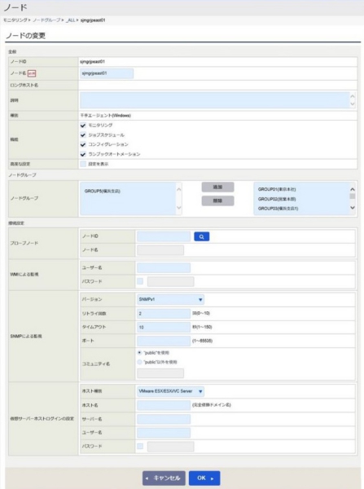This screenshot has width=364, height=489.
Task: Click the WMI パスワード text field
Action: click(x=170, y=282)
